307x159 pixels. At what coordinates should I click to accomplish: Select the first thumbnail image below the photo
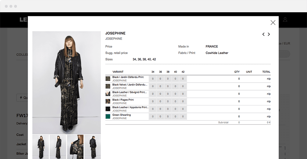click(41, 147)
